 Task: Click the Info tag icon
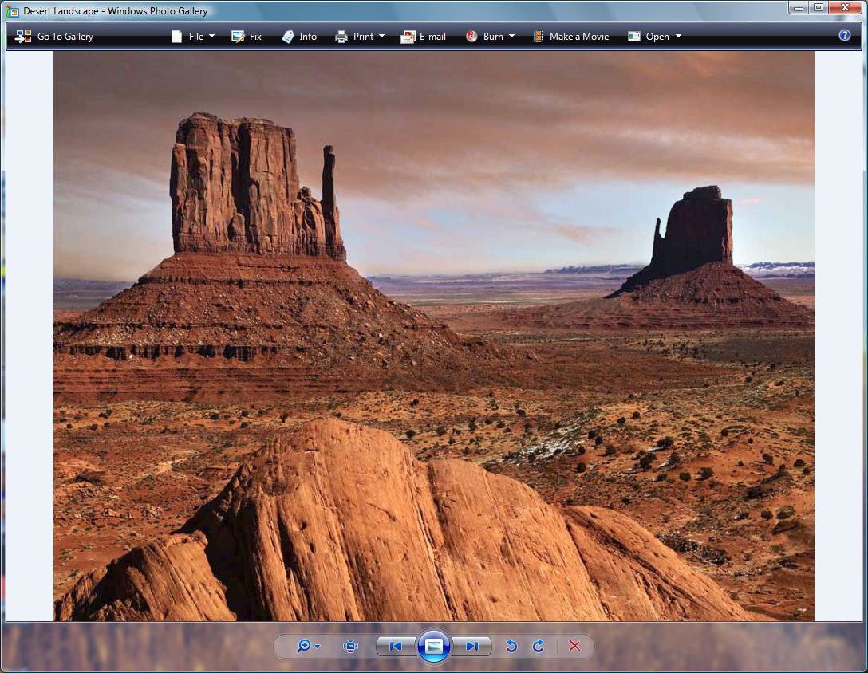pyautogui.click(x=288, y=37)
